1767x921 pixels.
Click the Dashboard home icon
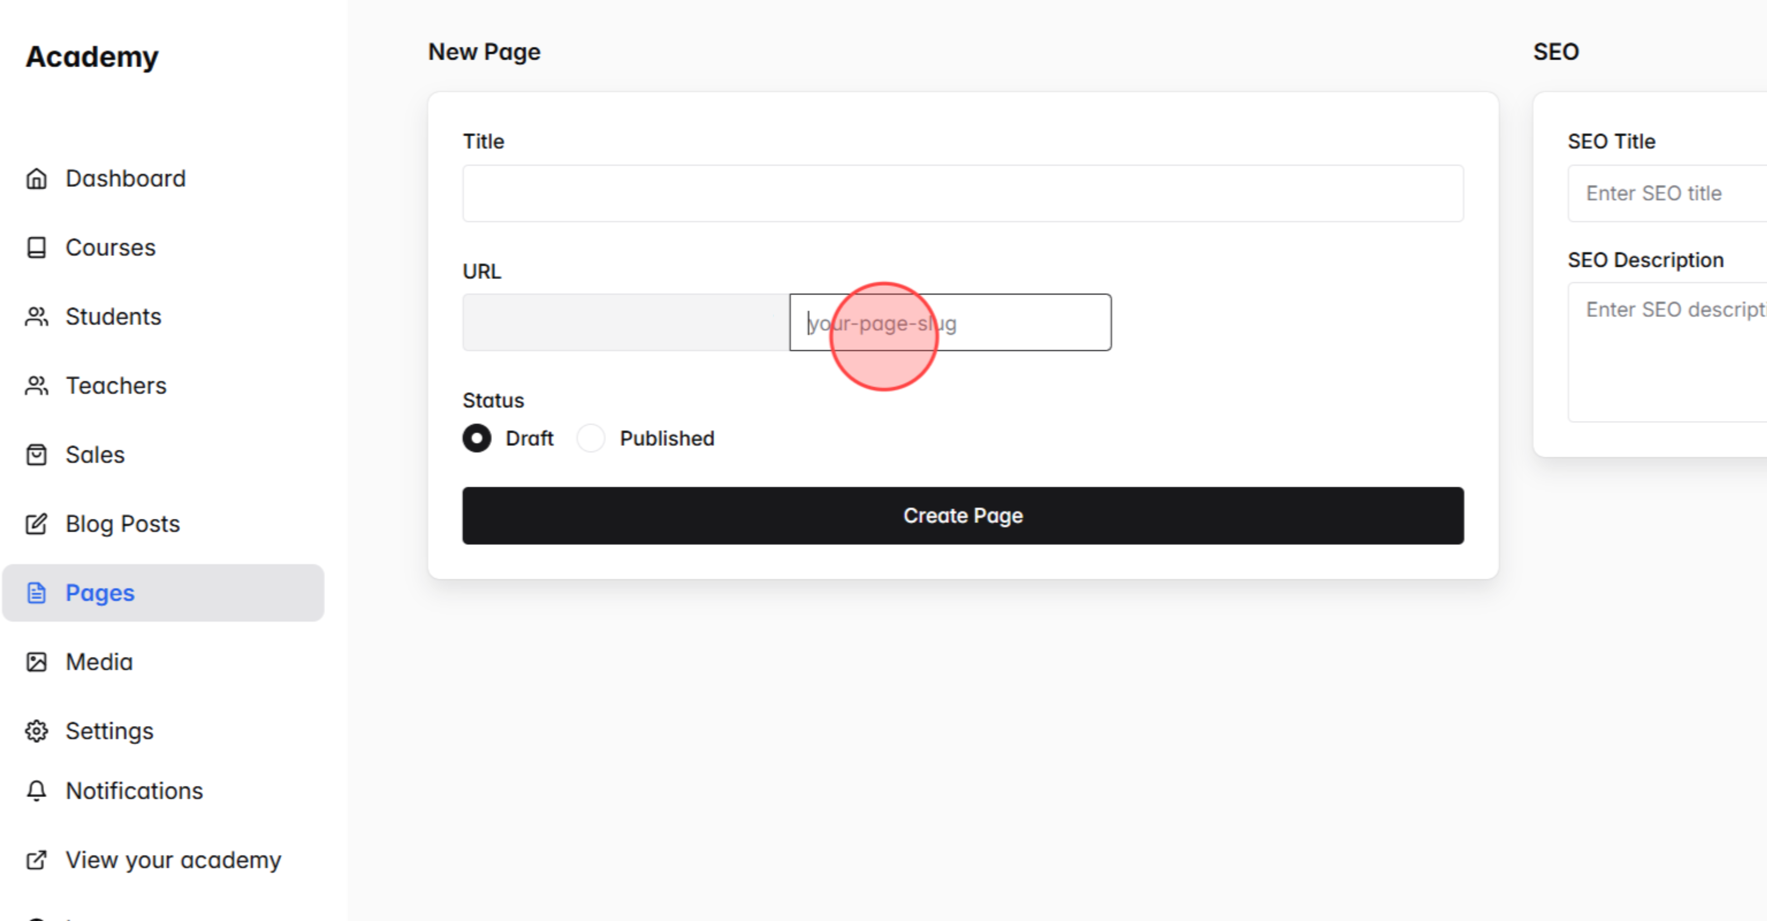37,179
